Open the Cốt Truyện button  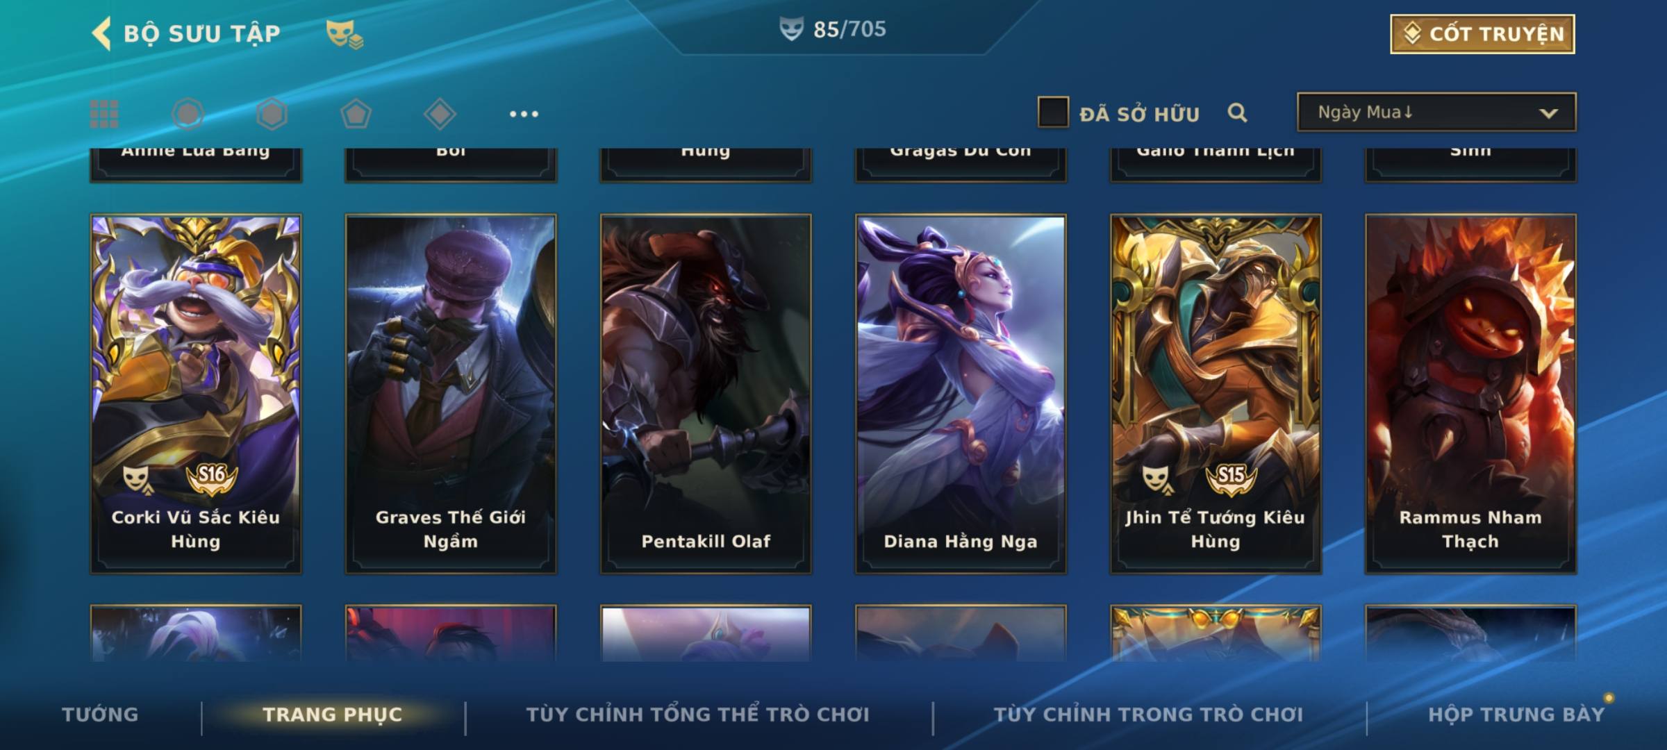(x=1482, y=33)
